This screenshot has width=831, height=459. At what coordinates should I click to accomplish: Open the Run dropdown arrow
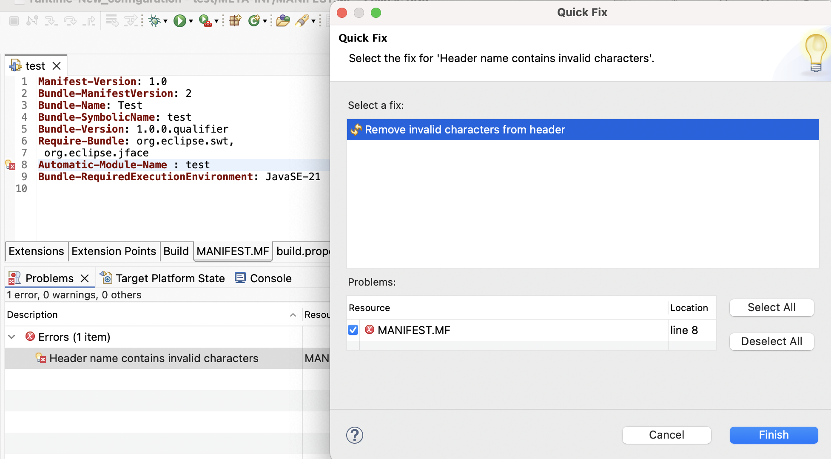191,21
